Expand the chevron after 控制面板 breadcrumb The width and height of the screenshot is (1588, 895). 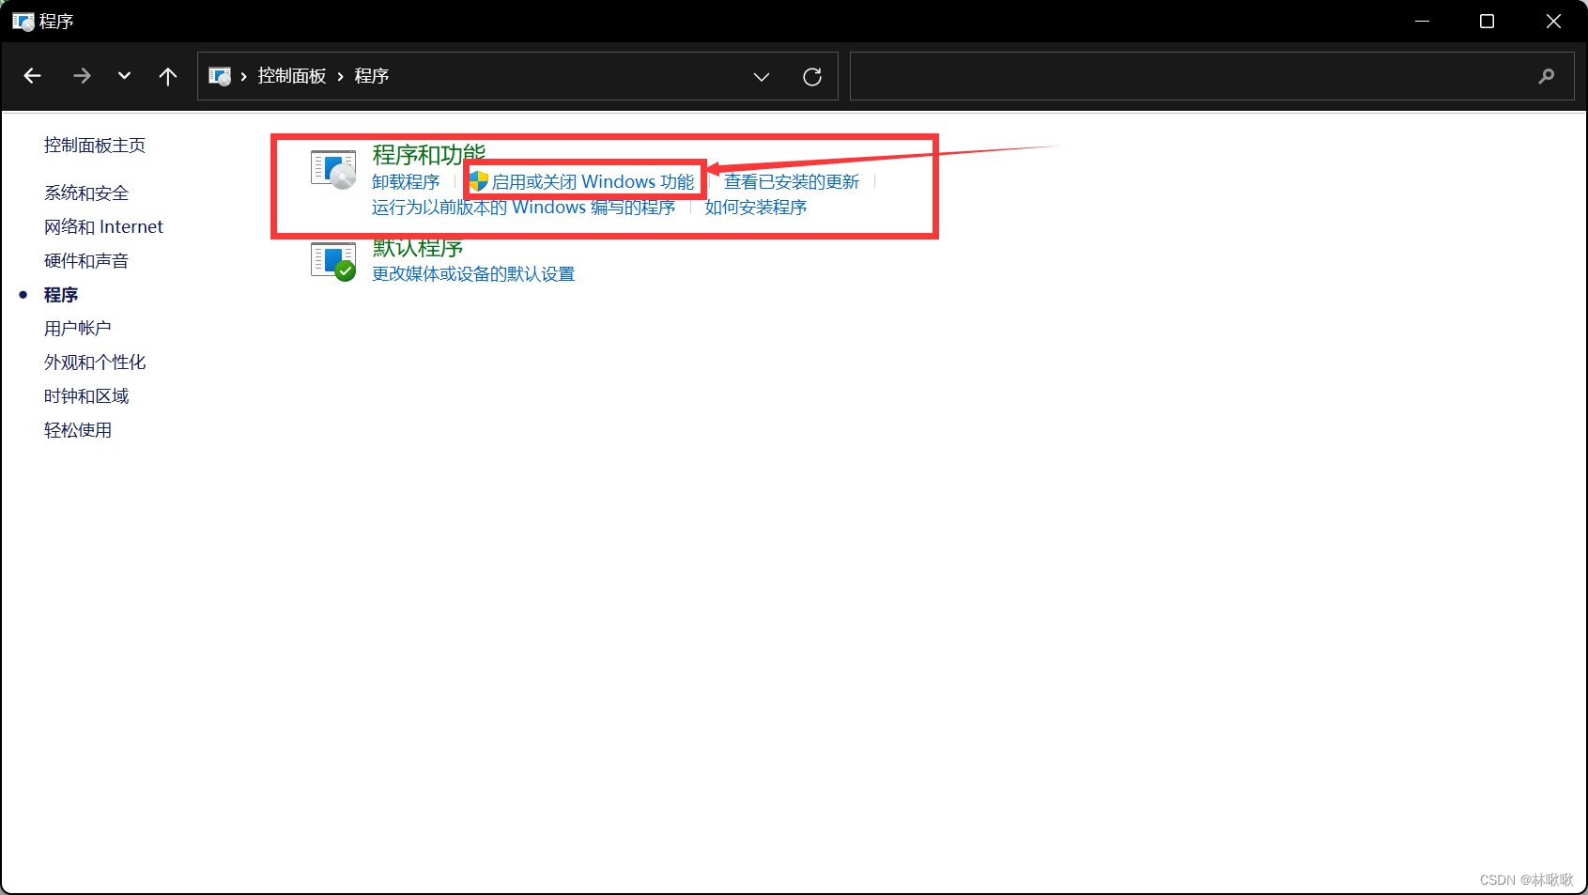(341, 76)
